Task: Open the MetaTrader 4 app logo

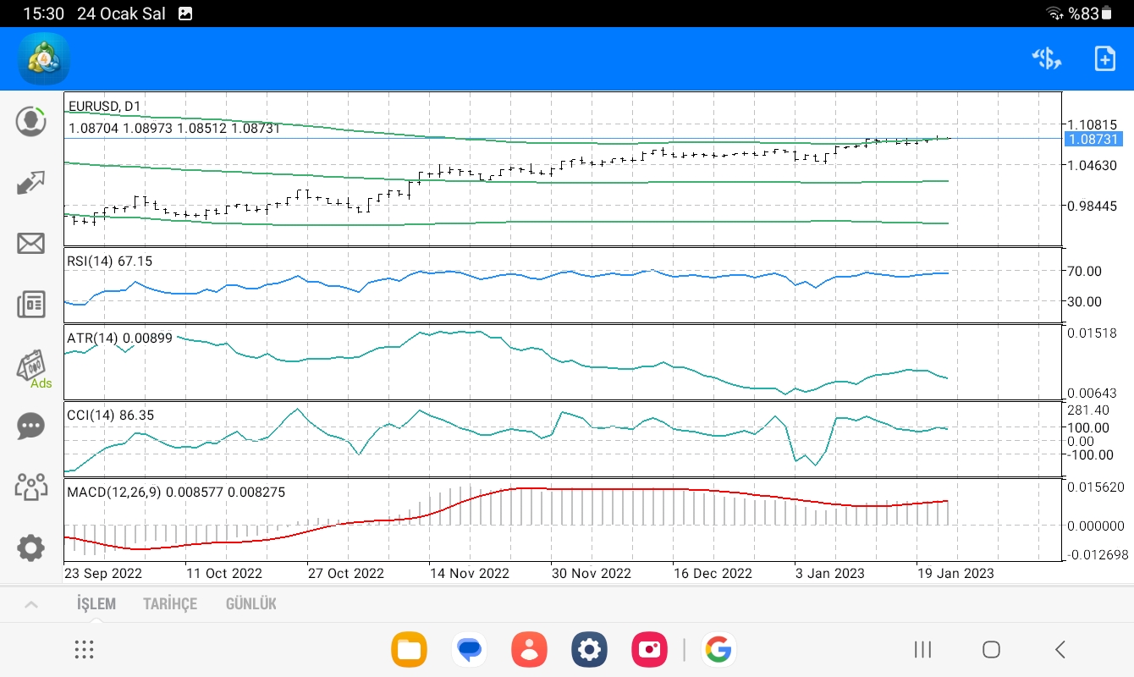Action: [43, 58]
